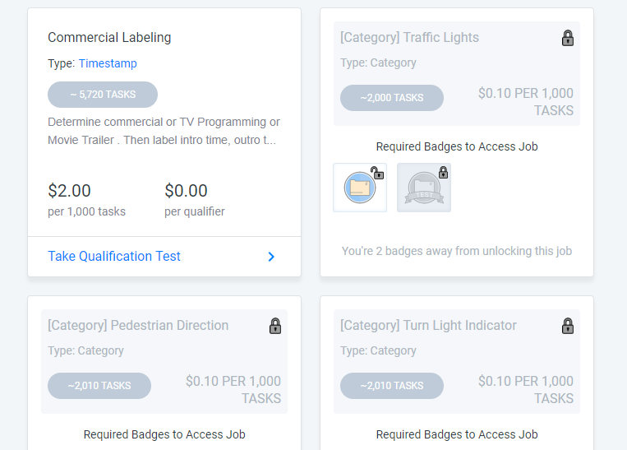Click the Pedestrian Direction ~2,010 TASKS pill
627x450 pixels.
point(99,386)
